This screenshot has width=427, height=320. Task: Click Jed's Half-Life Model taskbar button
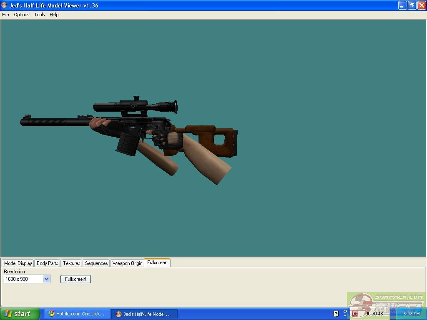(x=145, y=314)
